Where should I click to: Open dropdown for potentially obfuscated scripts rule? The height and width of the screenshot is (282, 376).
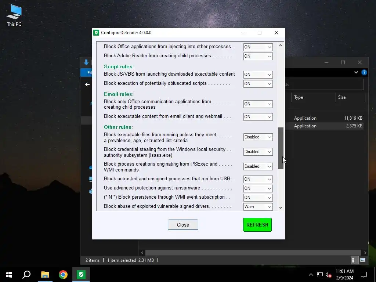258,84
